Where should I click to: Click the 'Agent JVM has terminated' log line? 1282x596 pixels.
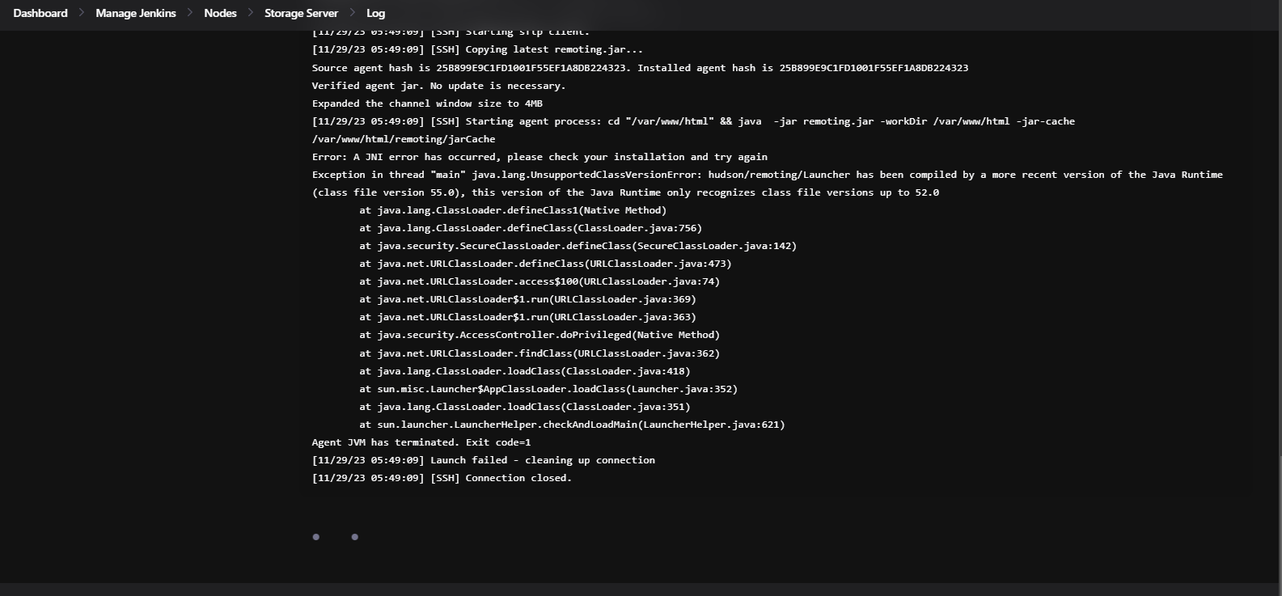[421, 442]
